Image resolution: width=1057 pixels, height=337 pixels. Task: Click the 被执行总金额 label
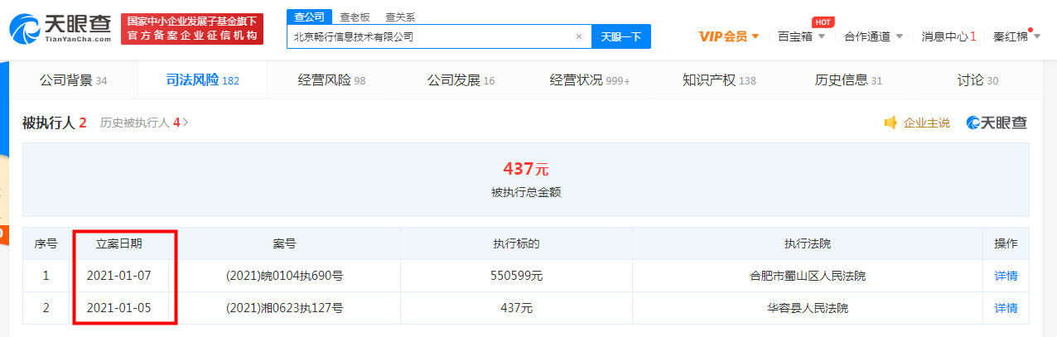pyautogui.click(x=526, y=192)
